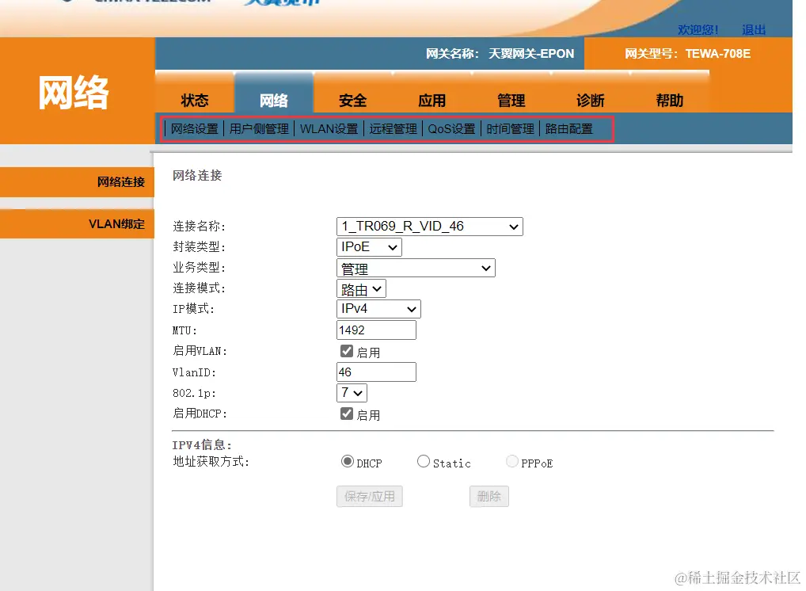
Task: Expand the 封装类型 encapsulation type dropdown
Action: tap(369, 246)
